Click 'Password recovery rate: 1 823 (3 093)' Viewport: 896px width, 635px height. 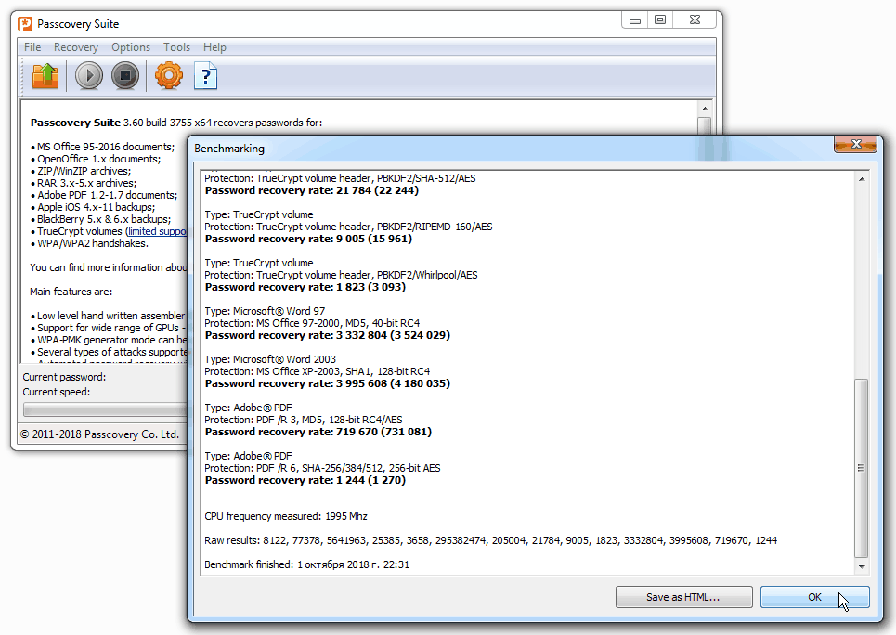click(305, 287)
